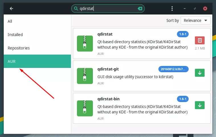Click the 20160812.b3b7... version badge
The width and height of the screenshot is (216, 137).
(174, 69)
